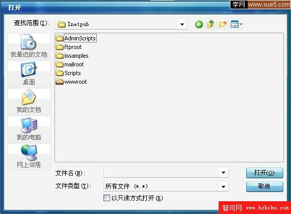The width and height of the screenshot is (291, 214).
Task: Click the ftproot folder name
Action: click(73, 47)
